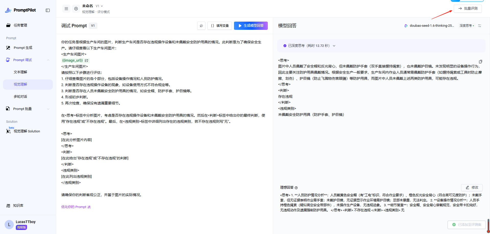490x234 pixels.
Task: Open the hamburger list menu icon
Action: tap(66, 9)
